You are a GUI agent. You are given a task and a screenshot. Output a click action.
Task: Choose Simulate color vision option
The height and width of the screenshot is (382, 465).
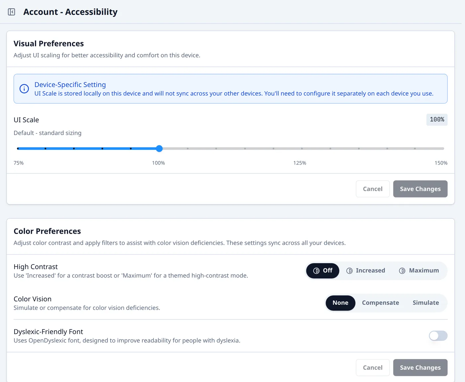(x=426, y=303)
